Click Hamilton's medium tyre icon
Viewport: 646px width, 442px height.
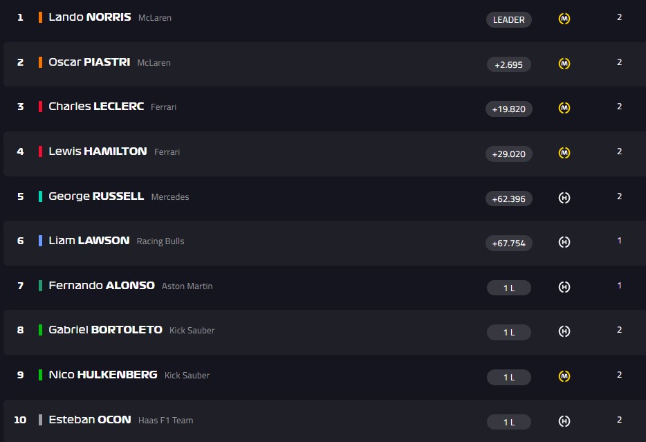click(x=564, y=153)
